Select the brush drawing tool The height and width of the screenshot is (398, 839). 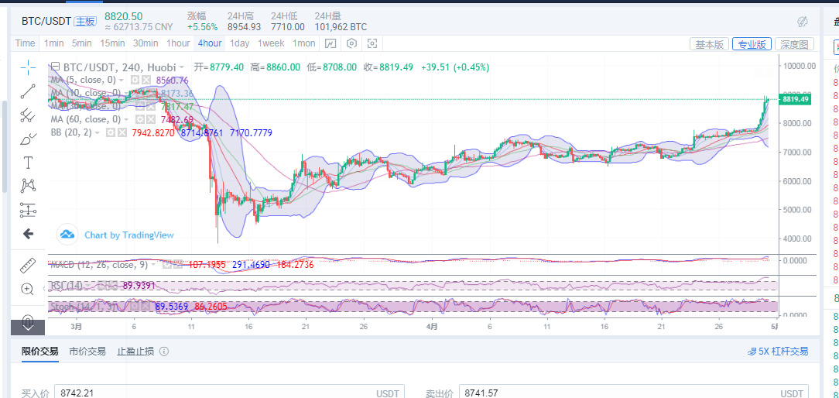coord(28,139)
